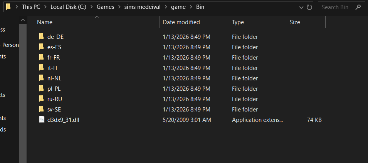Screen dimensions: 368x163
Task: Go to the game folder breadcrumb
Action: 178,7
